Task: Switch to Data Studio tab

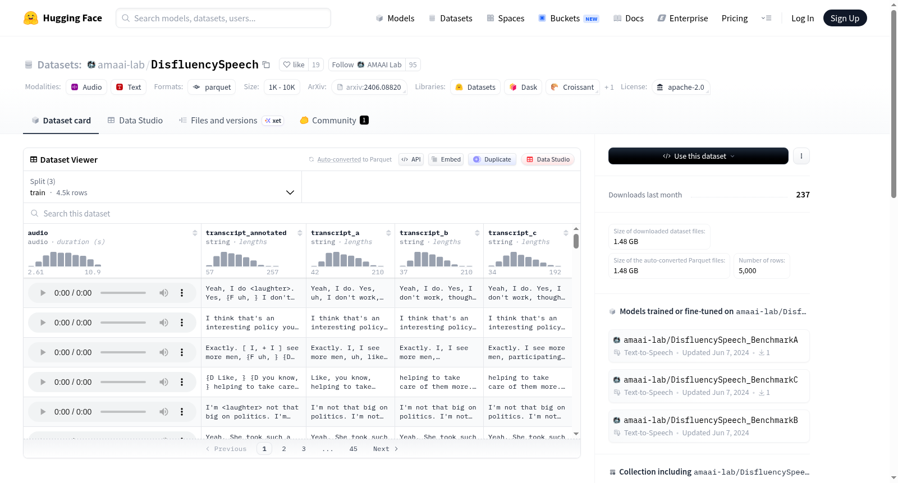Action: coord(135,121)
